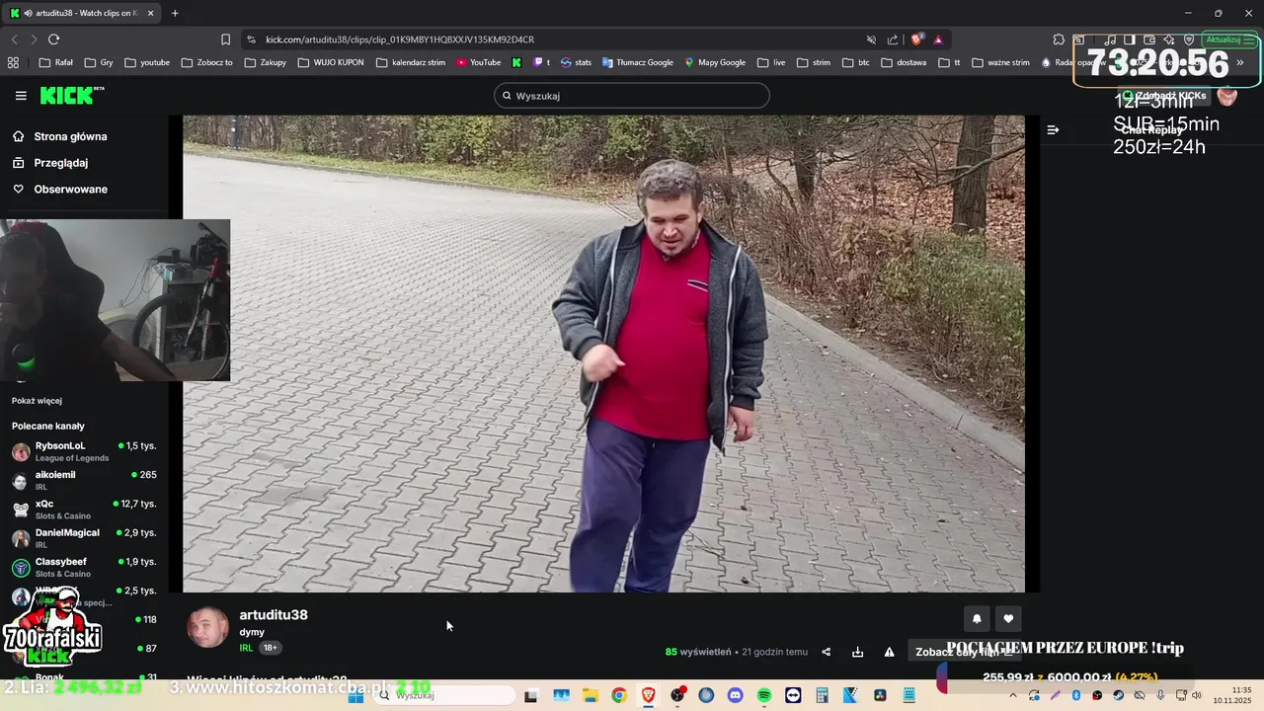
Task: Open the Mapy Google bookmark
Action: (715, 62)
